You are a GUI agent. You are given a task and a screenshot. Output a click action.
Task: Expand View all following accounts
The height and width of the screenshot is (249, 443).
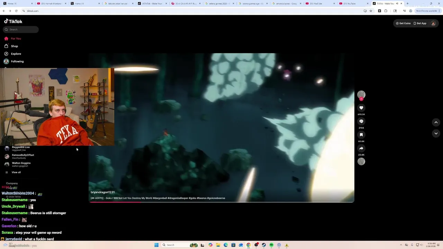(13, 172)
